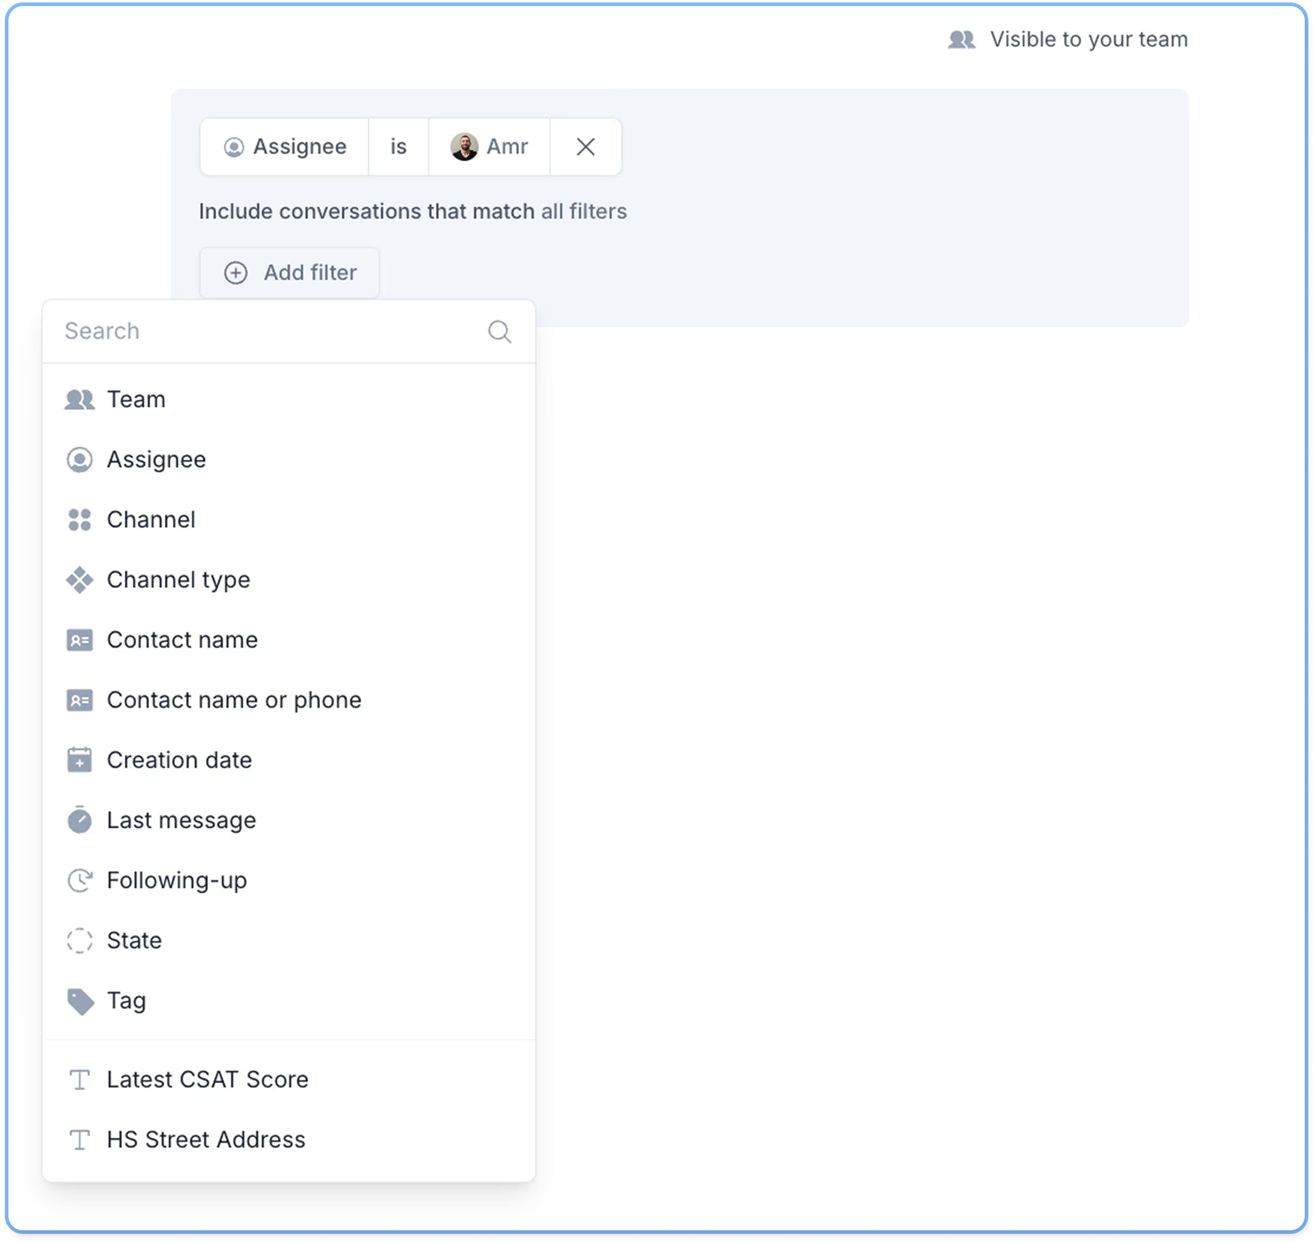Click the Last message stopwatch icon

pyautogui.click(x=80, y=820)
